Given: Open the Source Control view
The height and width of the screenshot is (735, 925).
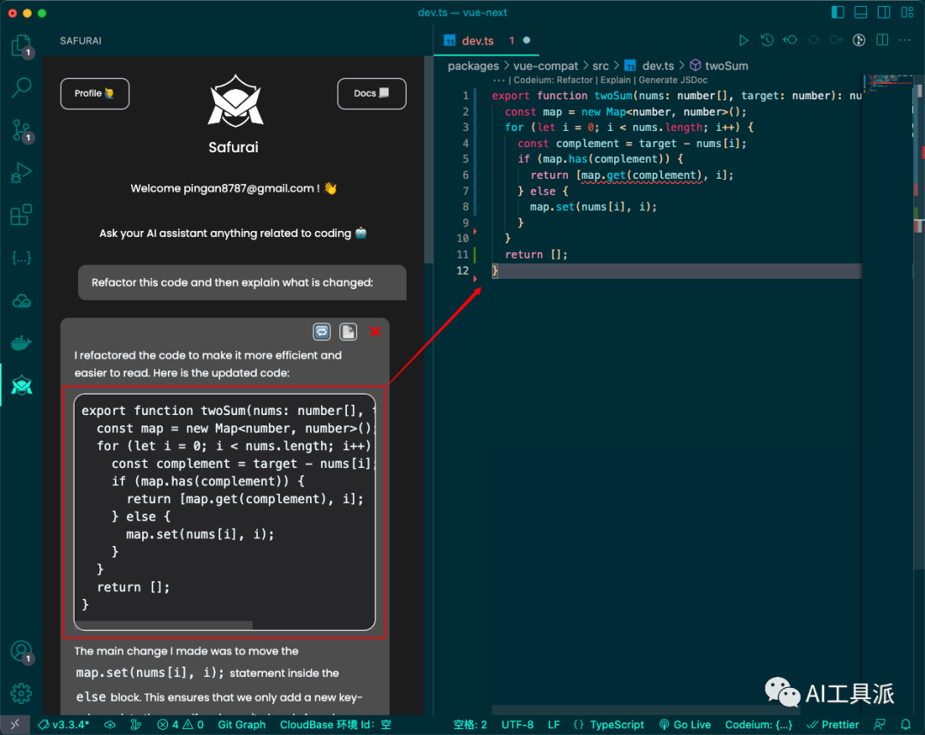Looking at the screenshot, I should tap(21, 130).
